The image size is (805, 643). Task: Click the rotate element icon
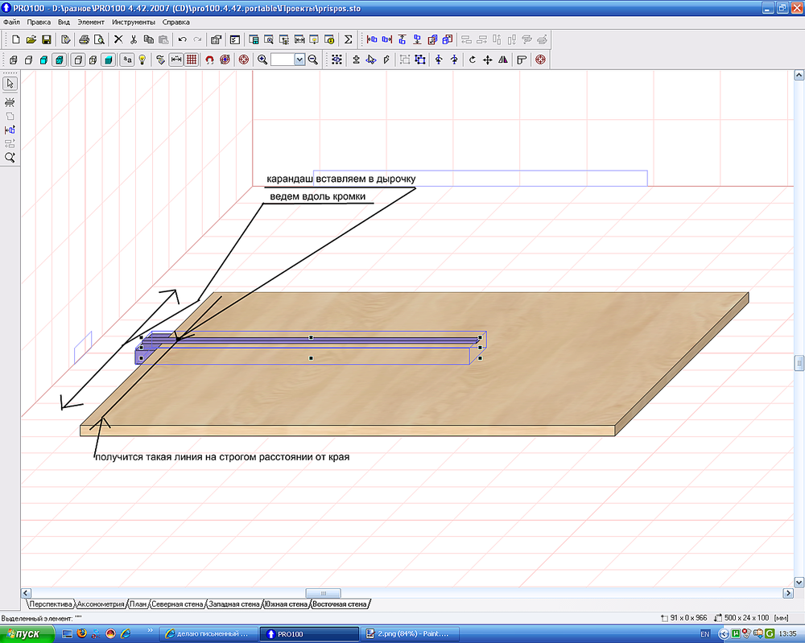[x=472, y=60]
